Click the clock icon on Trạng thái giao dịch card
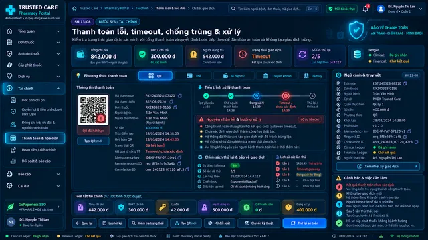This screenshot has width=428, height=240. pos(242,55)
